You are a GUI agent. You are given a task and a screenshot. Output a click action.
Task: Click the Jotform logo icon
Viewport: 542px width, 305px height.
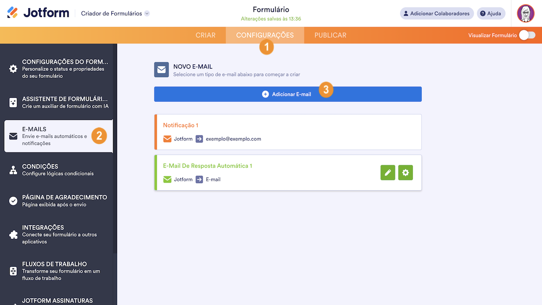pyautogui.click(x=13, y=13)
